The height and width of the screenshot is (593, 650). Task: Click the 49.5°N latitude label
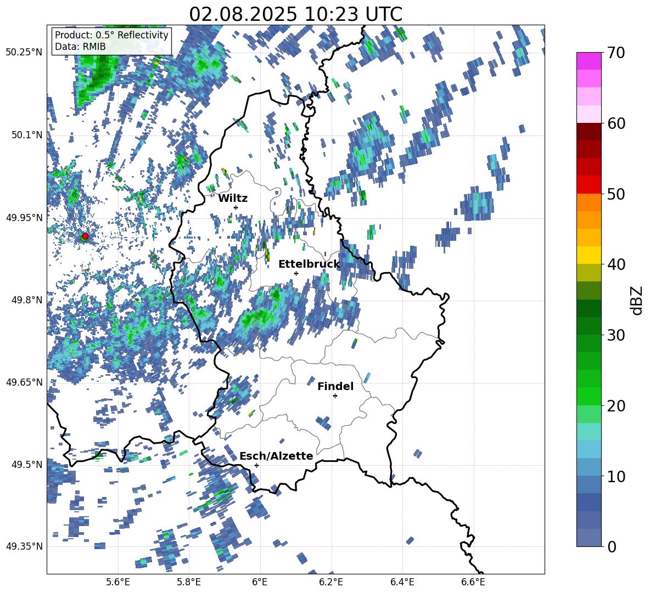27,465
